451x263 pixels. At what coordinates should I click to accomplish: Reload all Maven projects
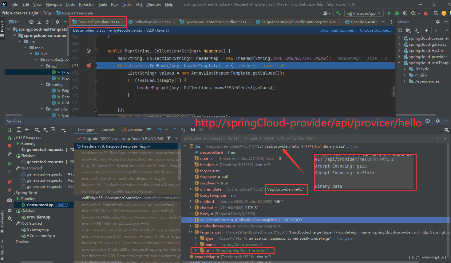(400, 30)
